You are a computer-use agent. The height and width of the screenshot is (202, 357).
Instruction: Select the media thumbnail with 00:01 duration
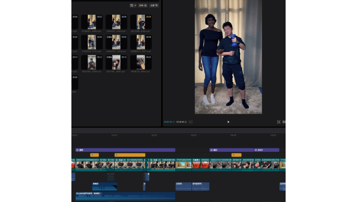(x=141, y=22)
